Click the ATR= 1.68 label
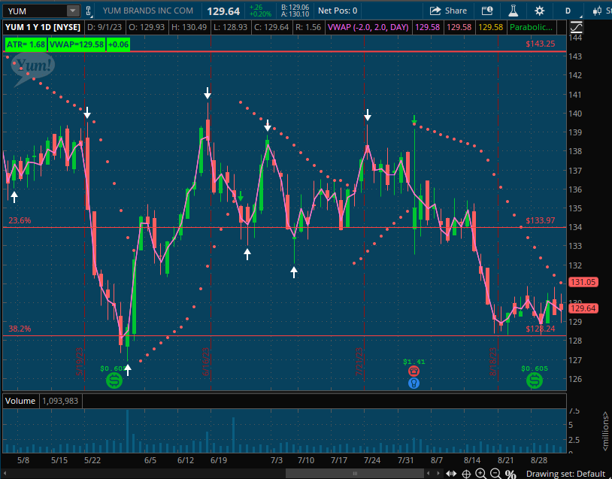 pos(26,44)
